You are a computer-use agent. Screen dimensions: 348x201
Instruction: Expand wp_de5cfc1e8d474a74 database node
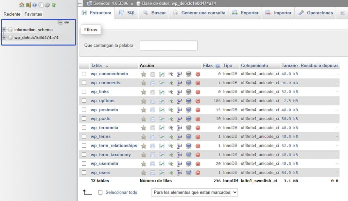pos(4,37)
